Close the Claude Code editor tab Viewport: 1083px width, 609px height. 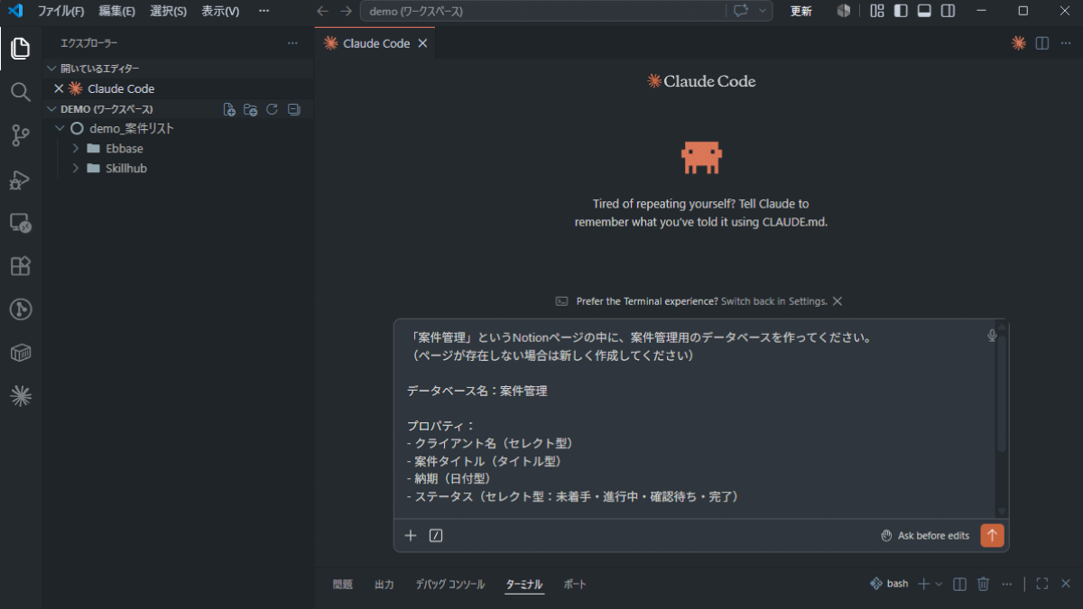click(422, 43)
